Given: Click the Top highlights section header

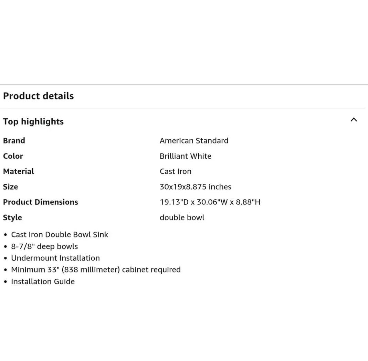Looking at the screenshot, I should 33,121.
